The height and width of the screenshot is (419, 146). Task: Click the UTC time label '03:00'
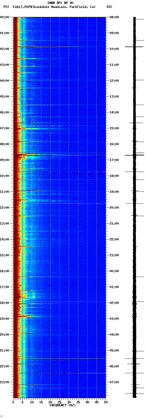114,319
